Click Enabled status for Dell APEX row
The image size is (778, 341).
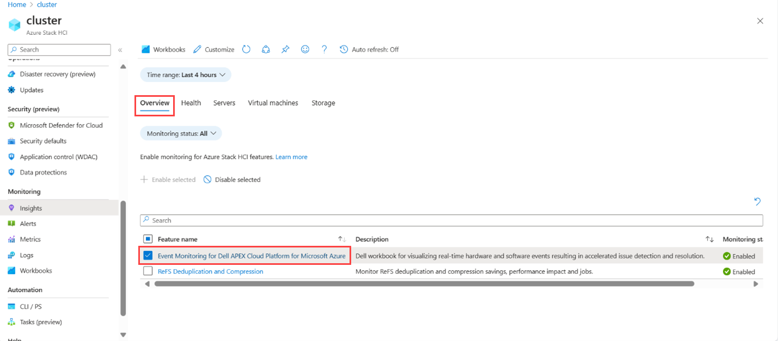tap(739, 256)
